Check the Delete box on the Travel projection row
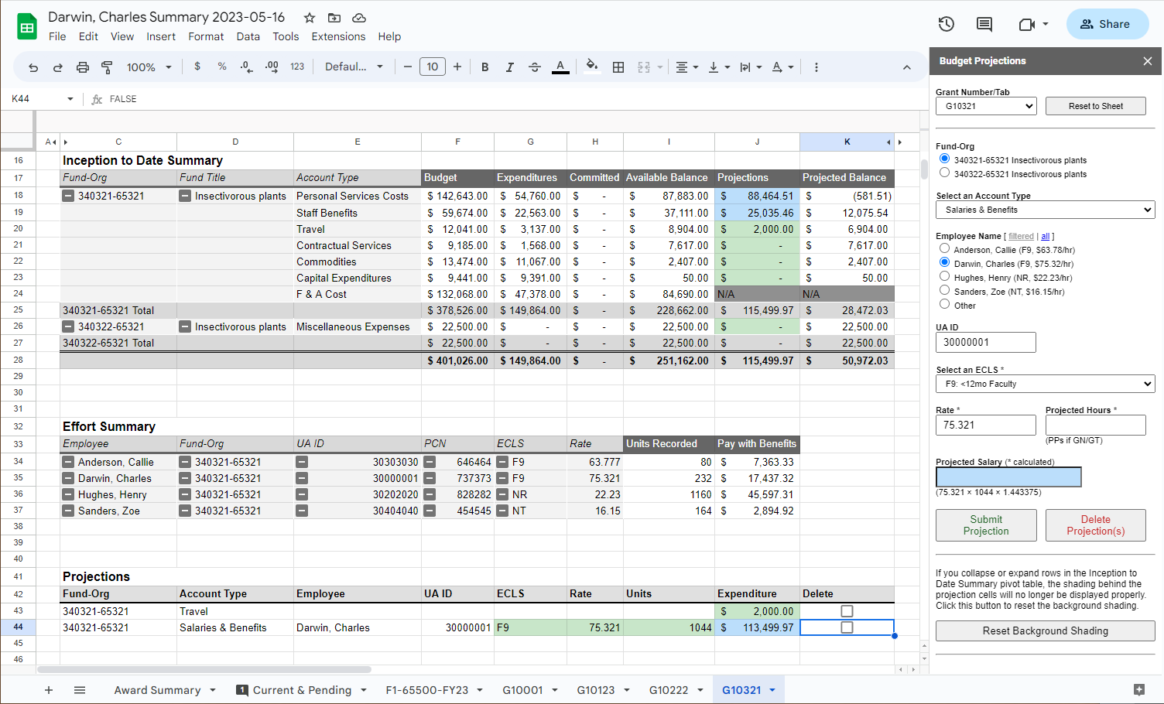Screen dimensions: 1164x704 click(847, 610)
